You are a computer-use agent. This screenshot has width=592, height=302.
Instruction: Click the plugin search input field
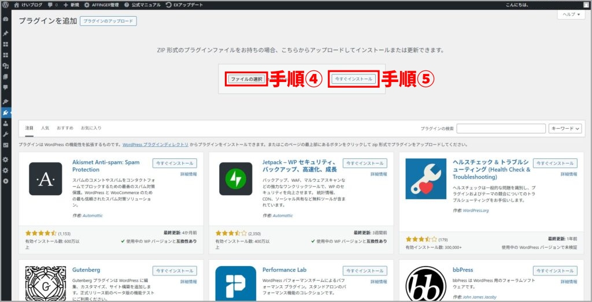pos(501,129)
